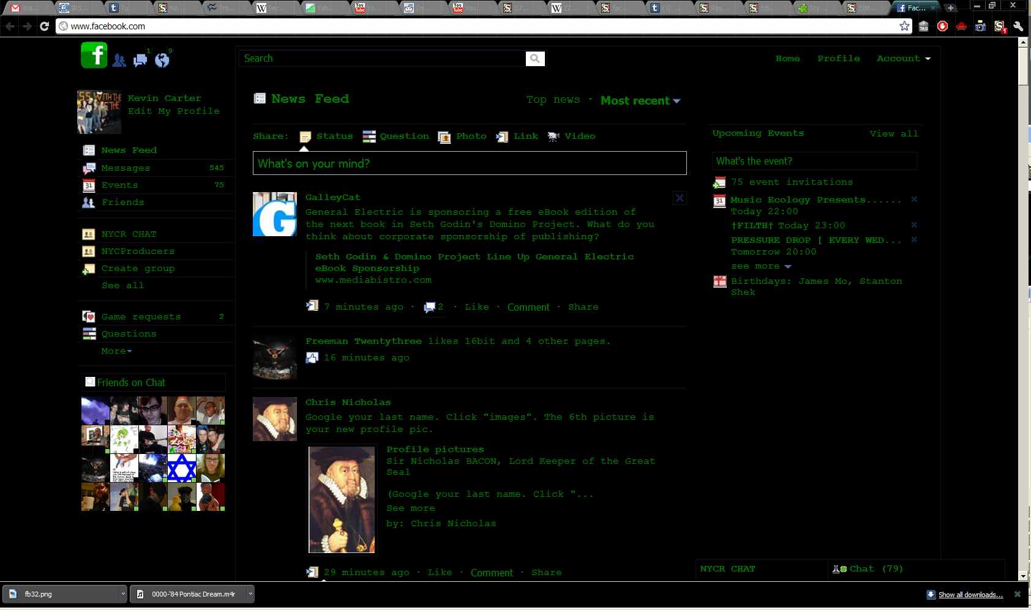Expand the Most recent dropdown
This screenshot has height=610, width=1031.
pyautogui.click(x=640, y=100)
